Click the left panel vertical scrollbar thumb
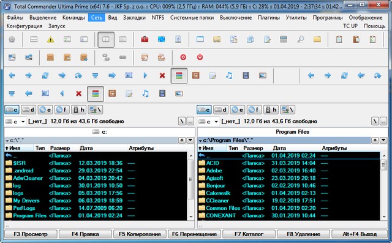The image size is (392, 243). point(190,179)
